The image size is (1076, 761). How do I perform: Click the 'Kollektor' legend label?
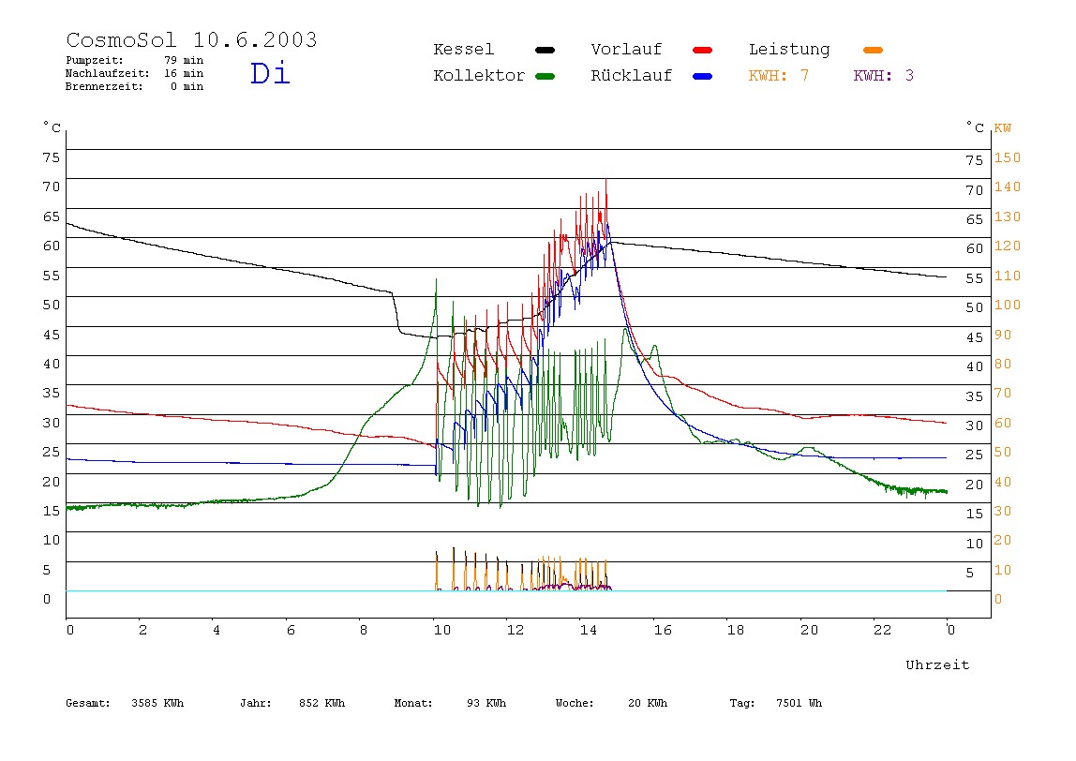[x=479, y=76]
